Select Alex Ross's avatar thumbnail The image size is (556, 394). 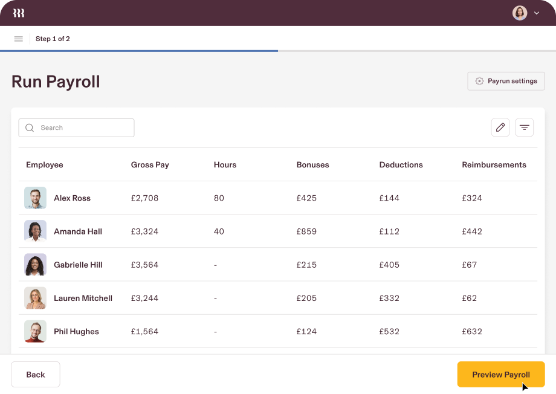pyautogui.click(x=35, y=198)
